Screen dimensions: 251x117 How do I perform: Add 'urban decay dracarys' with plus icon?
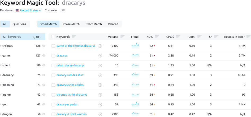coord(100,65)
